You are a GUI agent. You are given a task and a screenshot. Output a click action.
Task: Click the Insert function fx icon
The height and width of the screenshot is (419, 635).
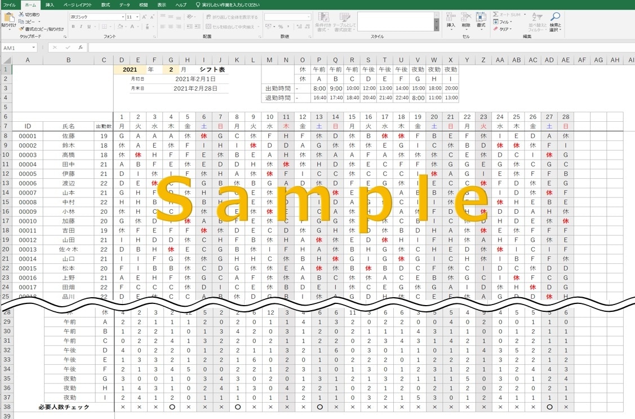point(81,47)
